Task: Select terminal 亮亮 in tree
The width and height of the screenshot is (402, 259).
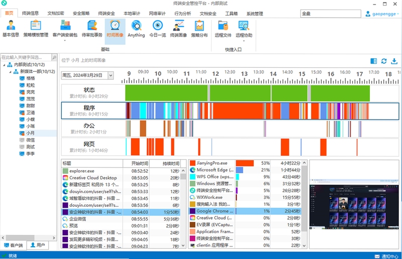Action: click(30, 92)
